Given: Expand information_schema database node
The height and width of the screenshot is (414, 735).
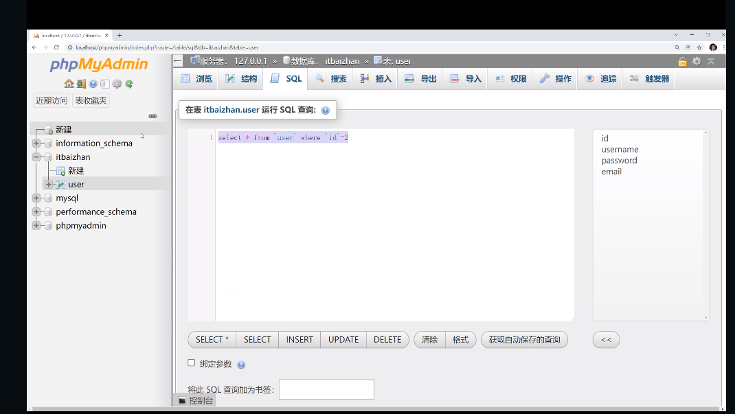Looking at the screenshot, I should pyautogui.click(x=36, y=143).
